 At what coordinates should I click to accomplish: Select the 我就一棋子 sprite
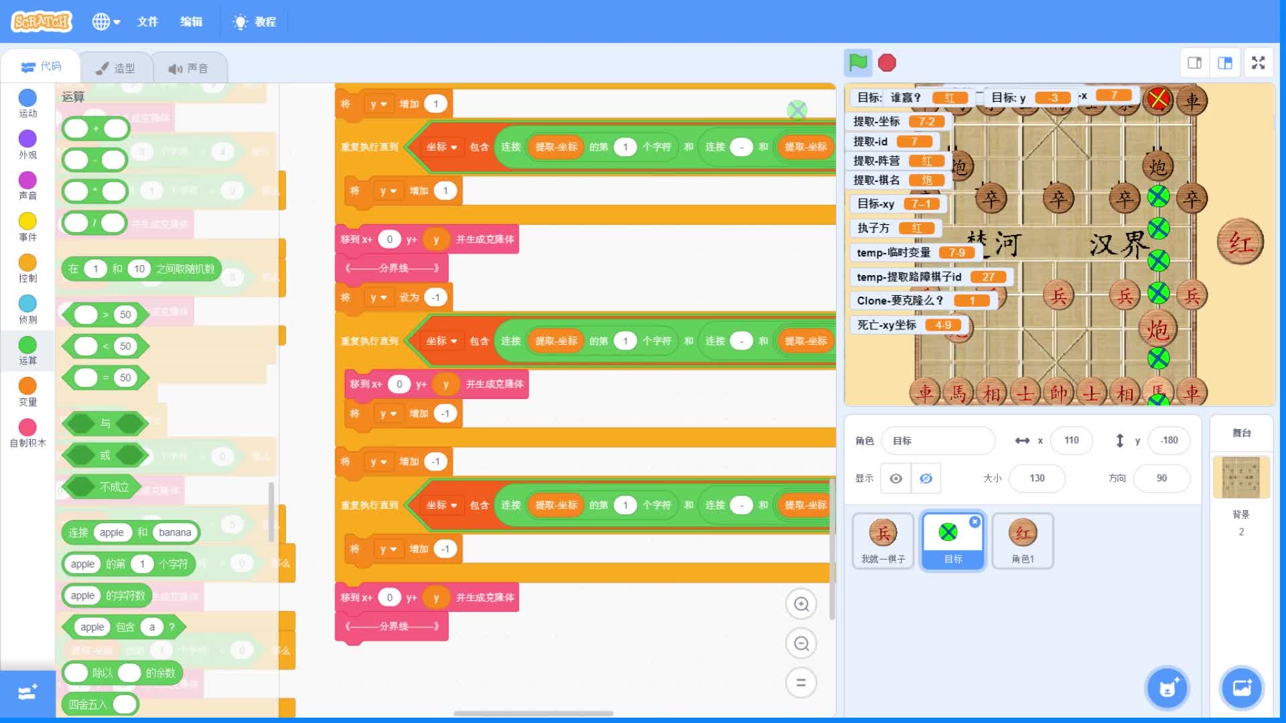883,541
